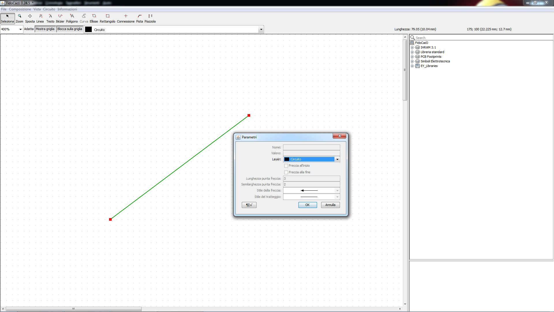Open the Composizione menu
Screen dimensions: 554x312
(20, 9)
